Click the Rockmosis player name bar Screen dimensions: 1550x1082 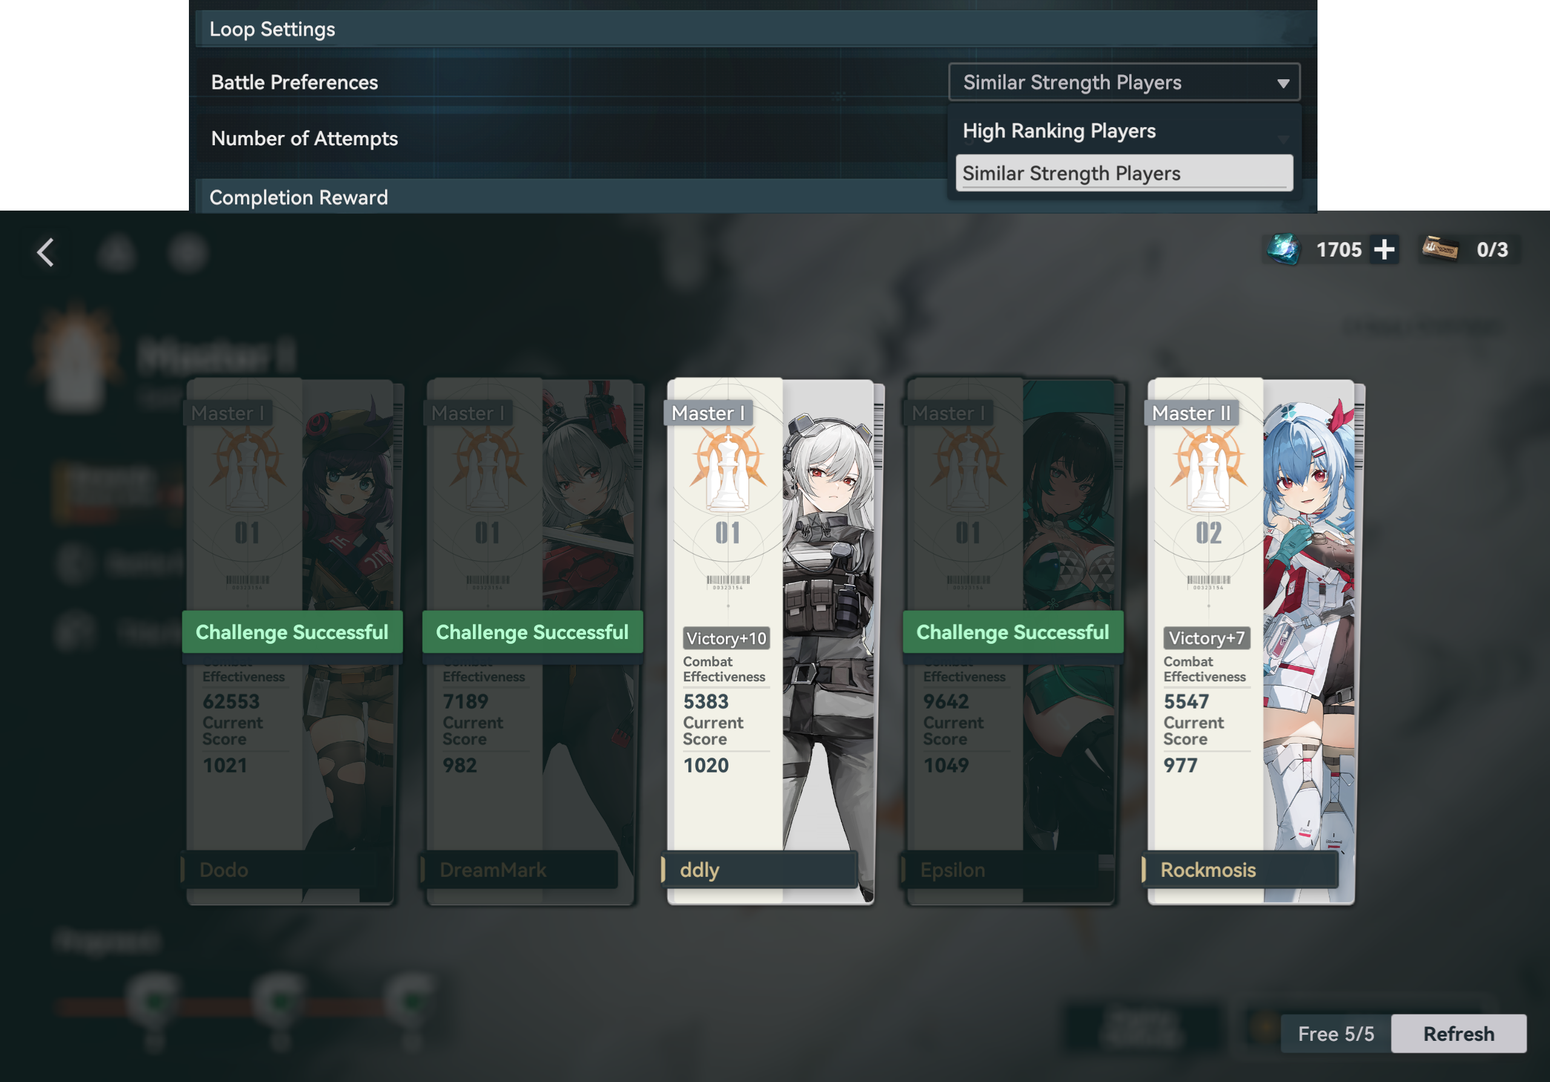pos(1241,870)
